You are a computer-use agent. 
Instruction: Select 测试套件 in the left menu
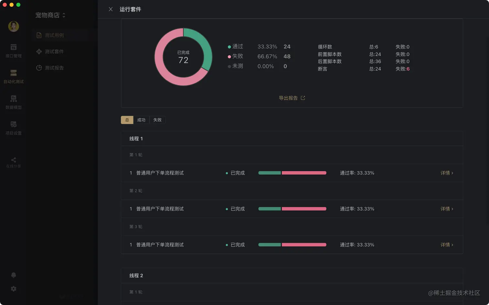(54, 51)
